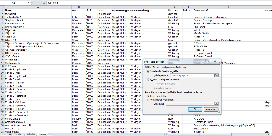This screenshot has height=136, width=272.
Task: Select the Daten sheet tab
Action: pyautogui.click(x=42, y=134)
